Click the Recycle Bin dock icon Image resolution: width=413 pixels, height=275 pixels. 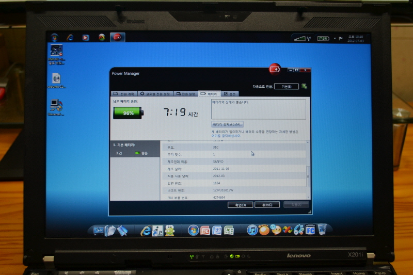(x=322, y=230)
